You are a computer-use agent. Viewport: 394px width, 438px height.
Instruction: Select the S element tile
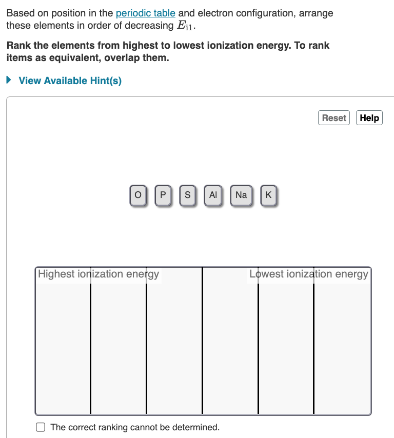coord(188,195)
